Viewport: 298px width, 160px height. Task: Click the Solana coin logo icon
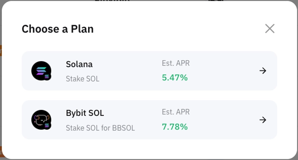tap(40, 70)
